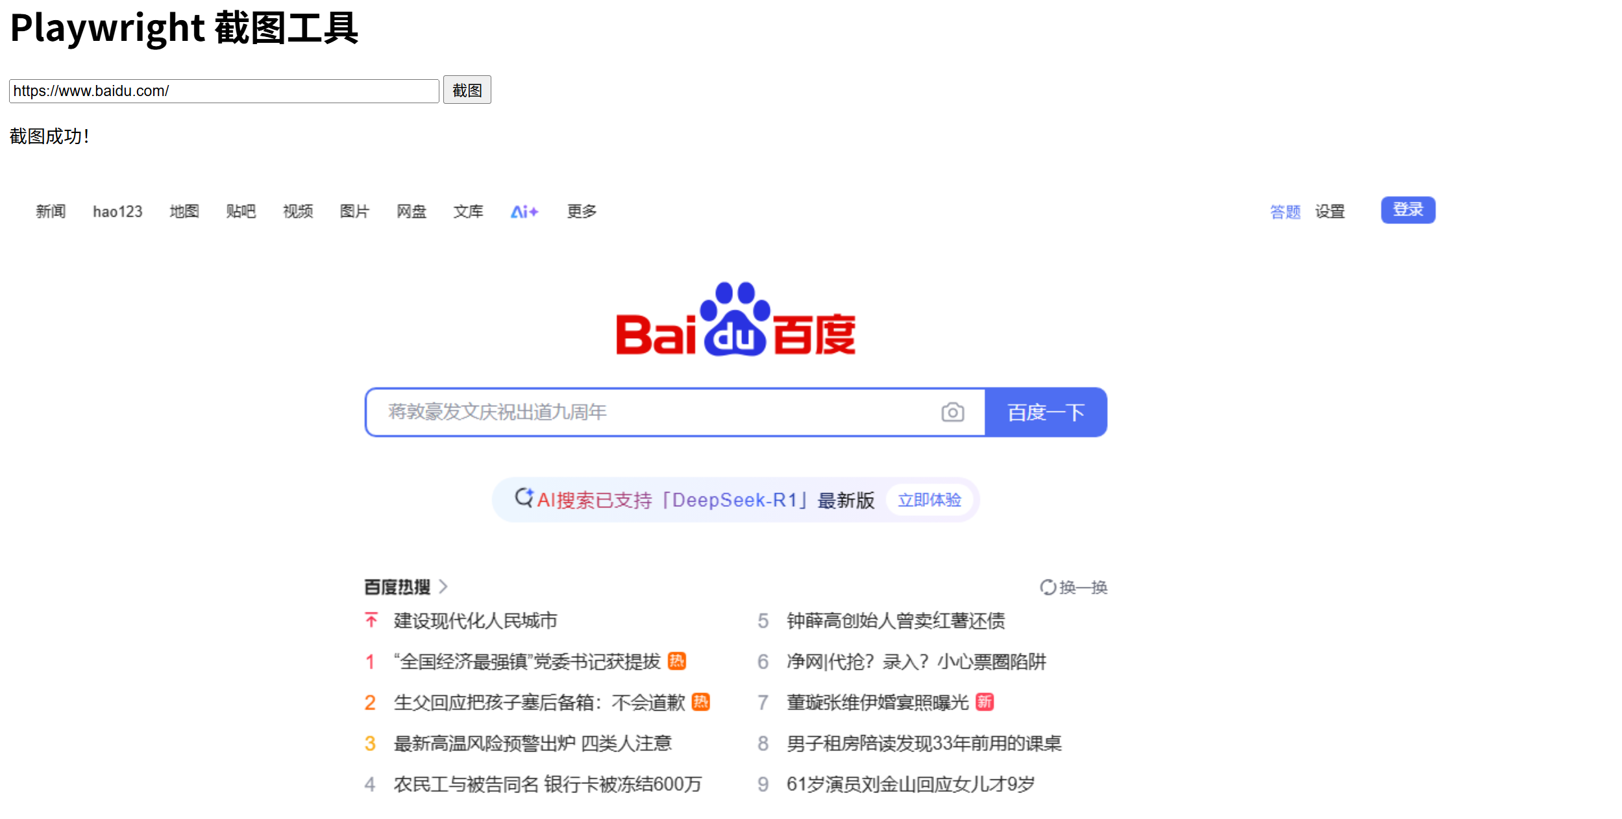1622x819 pixels.
Task: Click the blue 登录 button
Action: click(1407, 210)
